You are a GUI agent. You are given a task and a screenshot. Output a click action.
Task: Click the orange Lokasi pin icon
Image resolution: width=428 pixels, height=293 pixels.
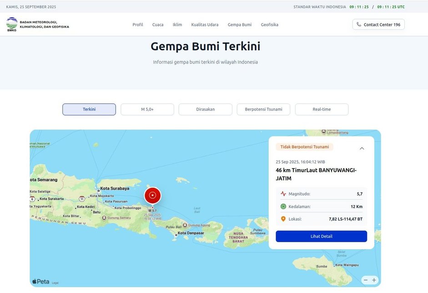click(x=283, y=219)
